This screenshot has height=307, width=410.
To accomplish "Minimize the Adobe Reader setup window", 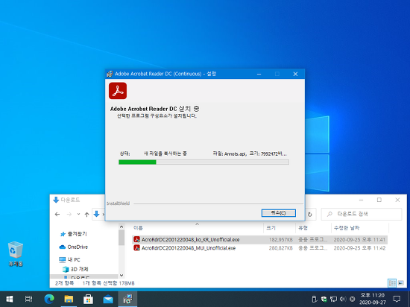I will pos(259,74).
